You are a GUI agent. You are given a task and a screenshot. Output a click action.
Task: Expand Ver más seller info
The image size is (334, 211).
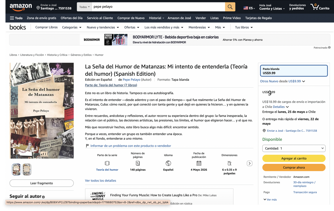tap(270, 200)
